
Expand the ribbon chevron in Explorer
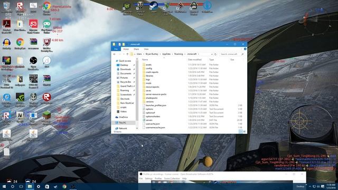241,49
